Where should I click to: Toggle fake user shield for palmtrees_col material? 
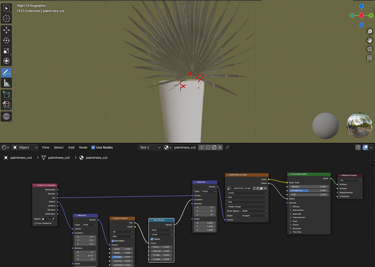(208, 147)
